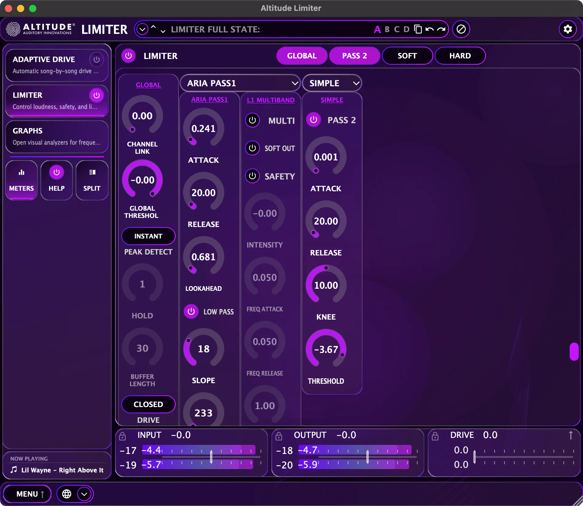Go to previous preset with up chevron
Viewport: 583px width, 506px height.
153,27
